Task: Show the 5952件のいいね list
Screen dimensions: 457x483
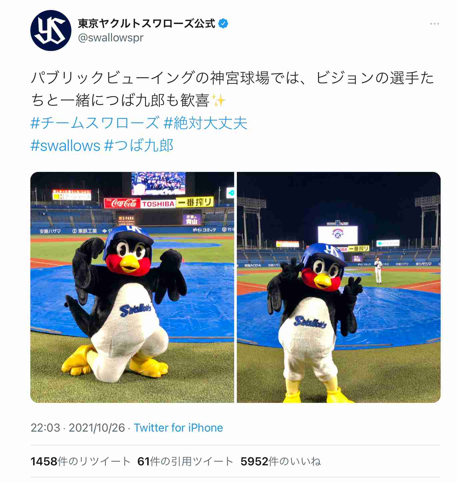Action: tap(281, 461)
